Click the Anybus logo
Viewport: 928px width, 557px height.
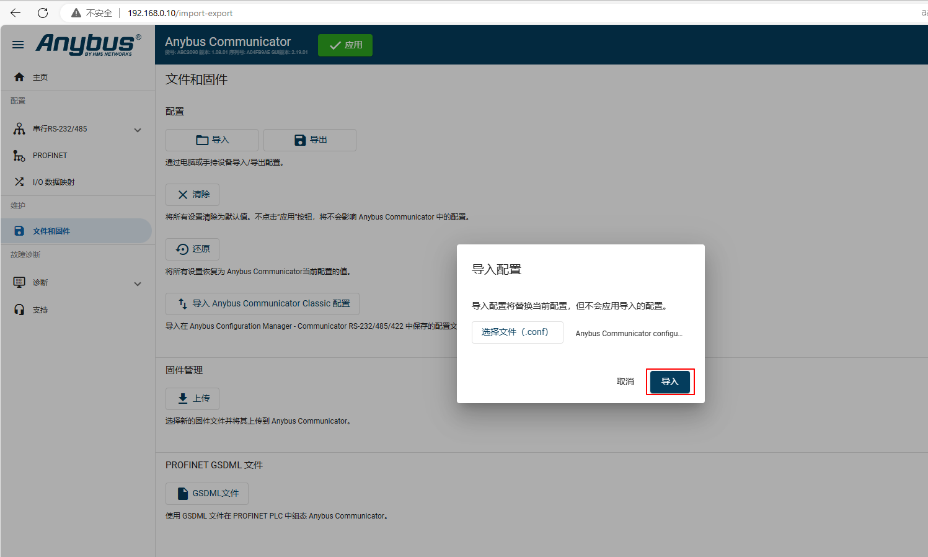coord(88,45)
